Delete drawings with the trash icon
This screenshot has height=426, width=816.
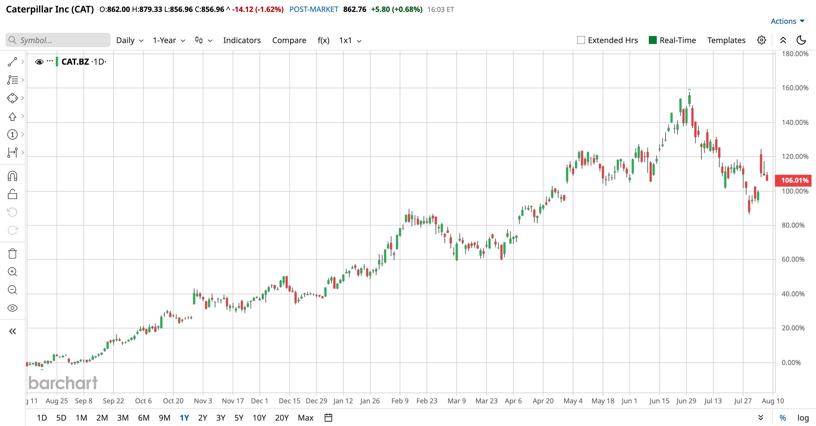point(12,254)
